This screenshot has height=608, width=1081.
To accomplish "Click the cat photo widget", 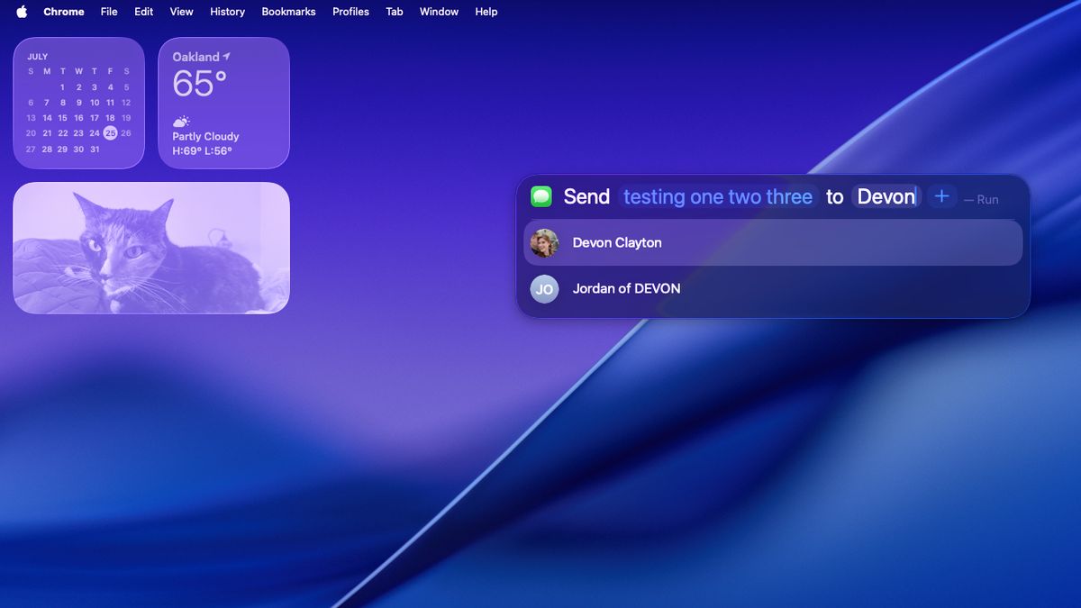I will click(x=150, y=248).
